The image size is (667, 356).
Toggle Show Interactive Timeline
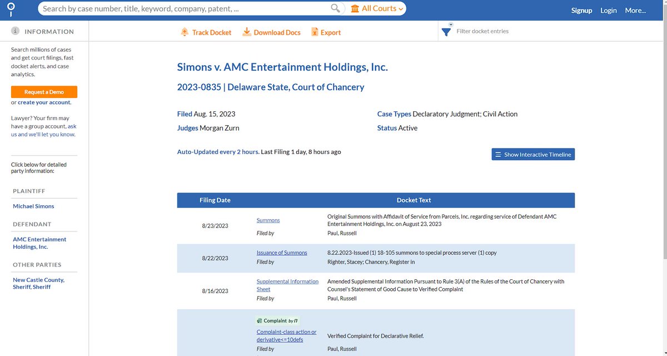[532, 154]
